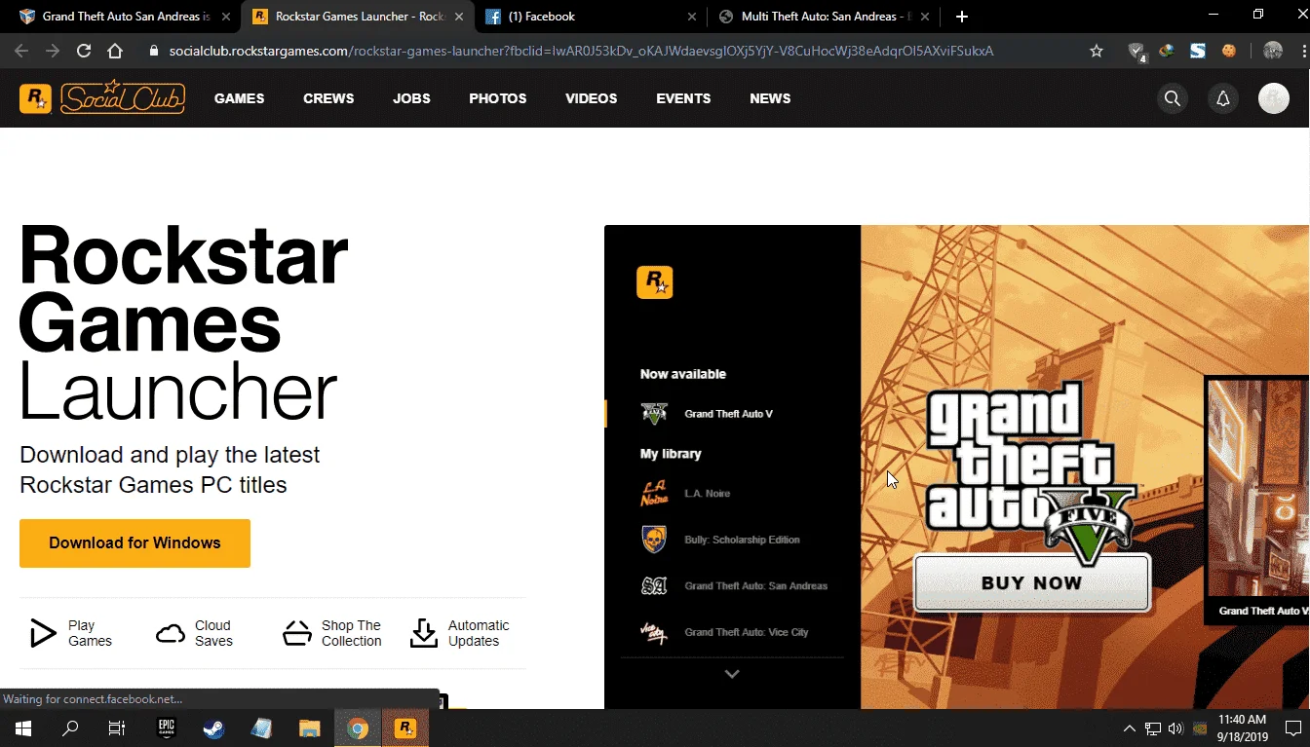Click the Automatic Updates download icon
The image size is (1310, 747).
pyautogui.click(x=424, y=633)
